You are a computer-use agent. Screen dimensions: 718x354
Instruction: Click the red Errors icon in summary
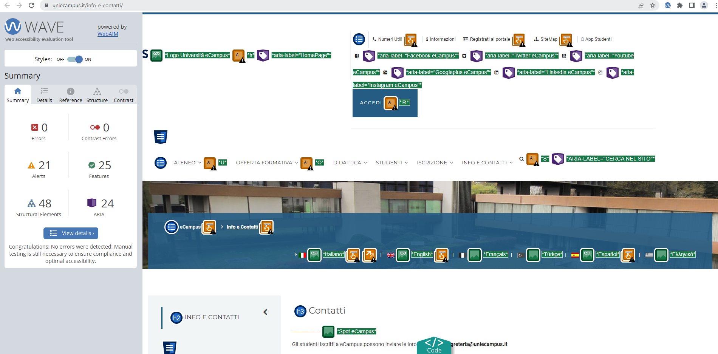click(x=35, y=127)
